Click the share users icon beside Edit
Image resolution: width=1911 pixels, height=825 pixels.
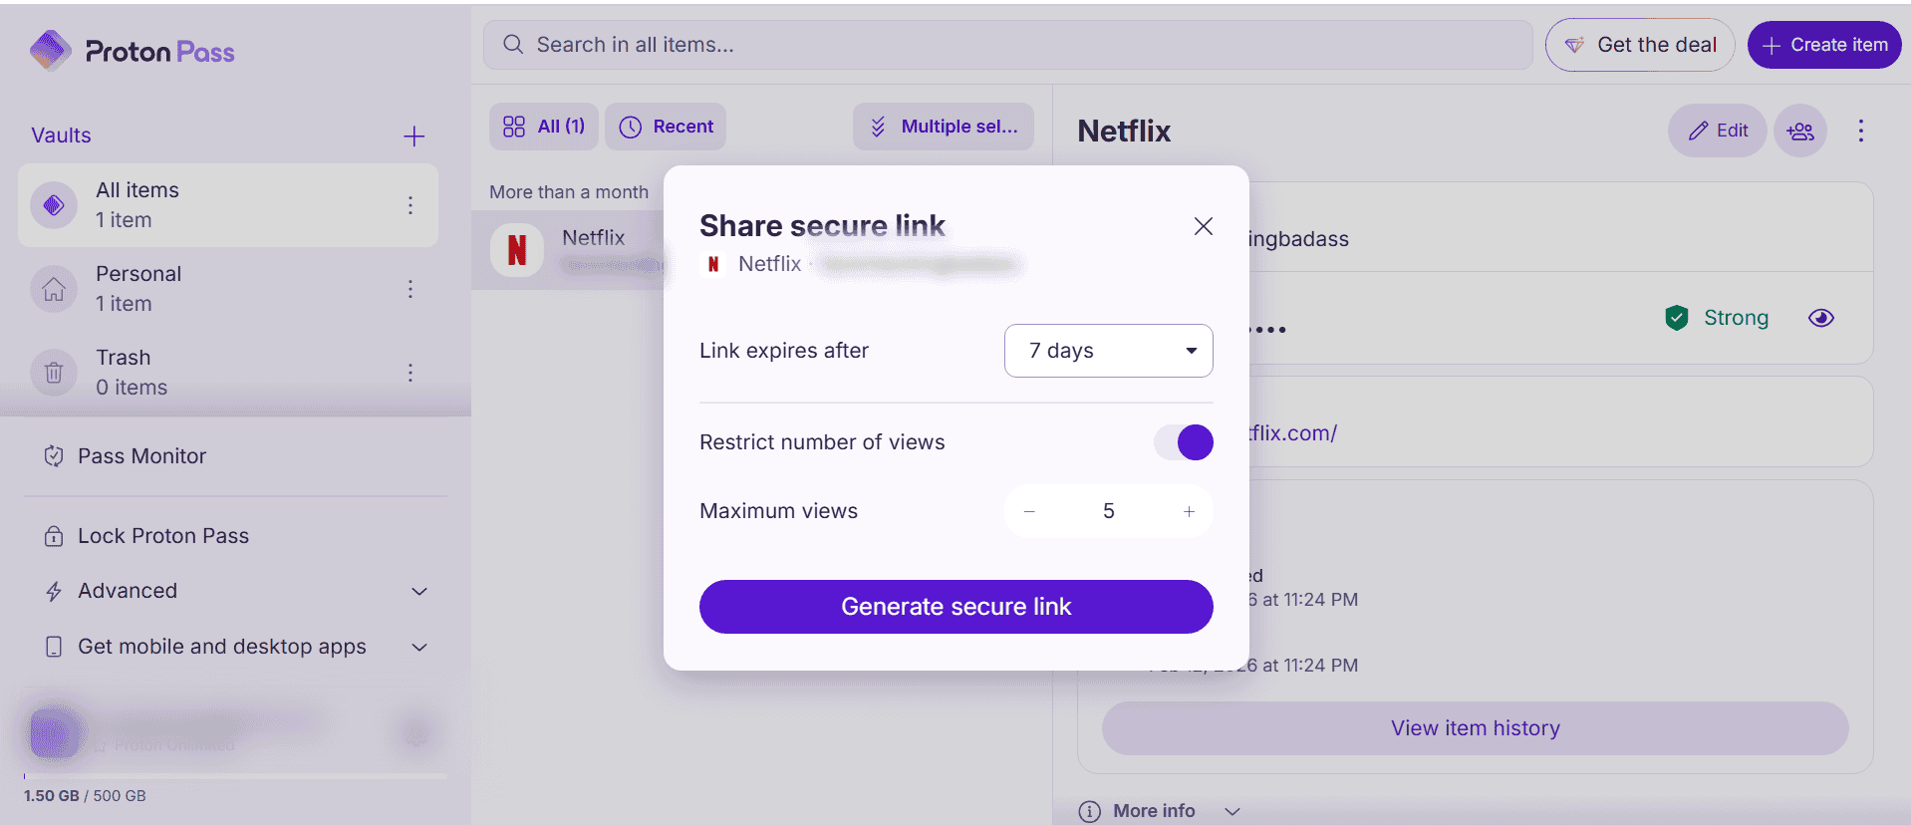1799,131
